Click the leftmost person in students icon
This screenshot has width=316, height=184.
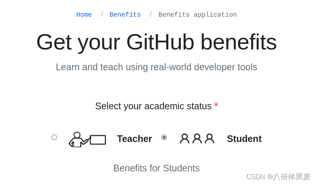184,139
